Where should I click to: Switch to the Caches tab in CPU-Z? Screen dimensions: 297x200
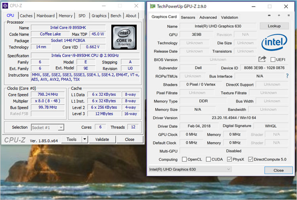click(26, 16)
